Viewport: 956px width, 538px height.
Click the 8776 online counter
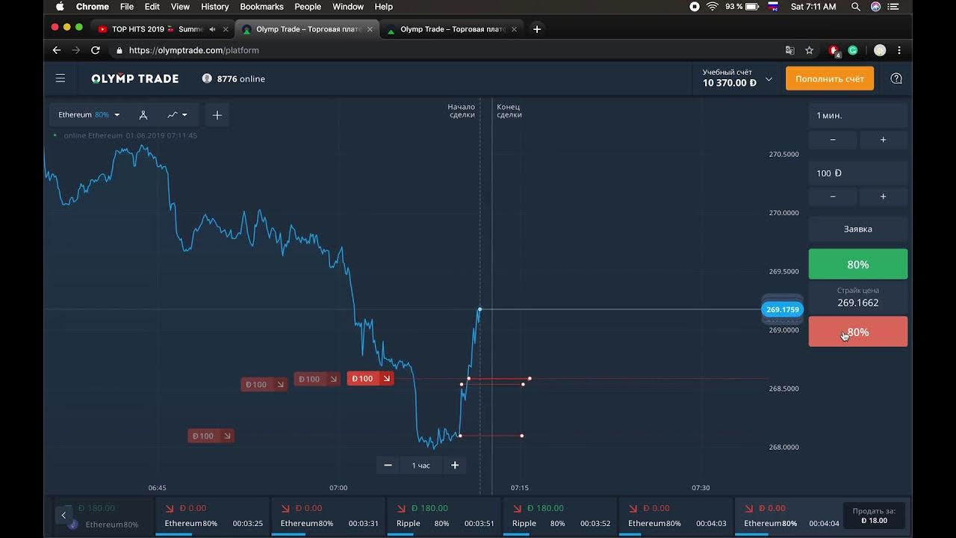234,78
